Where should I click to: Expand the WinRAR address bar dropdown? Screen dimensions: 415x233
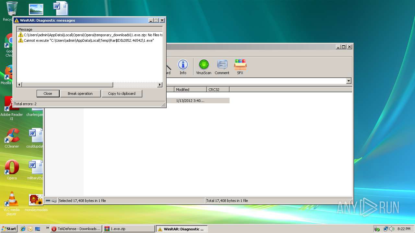pyautogui.click(x=349, y=81)
